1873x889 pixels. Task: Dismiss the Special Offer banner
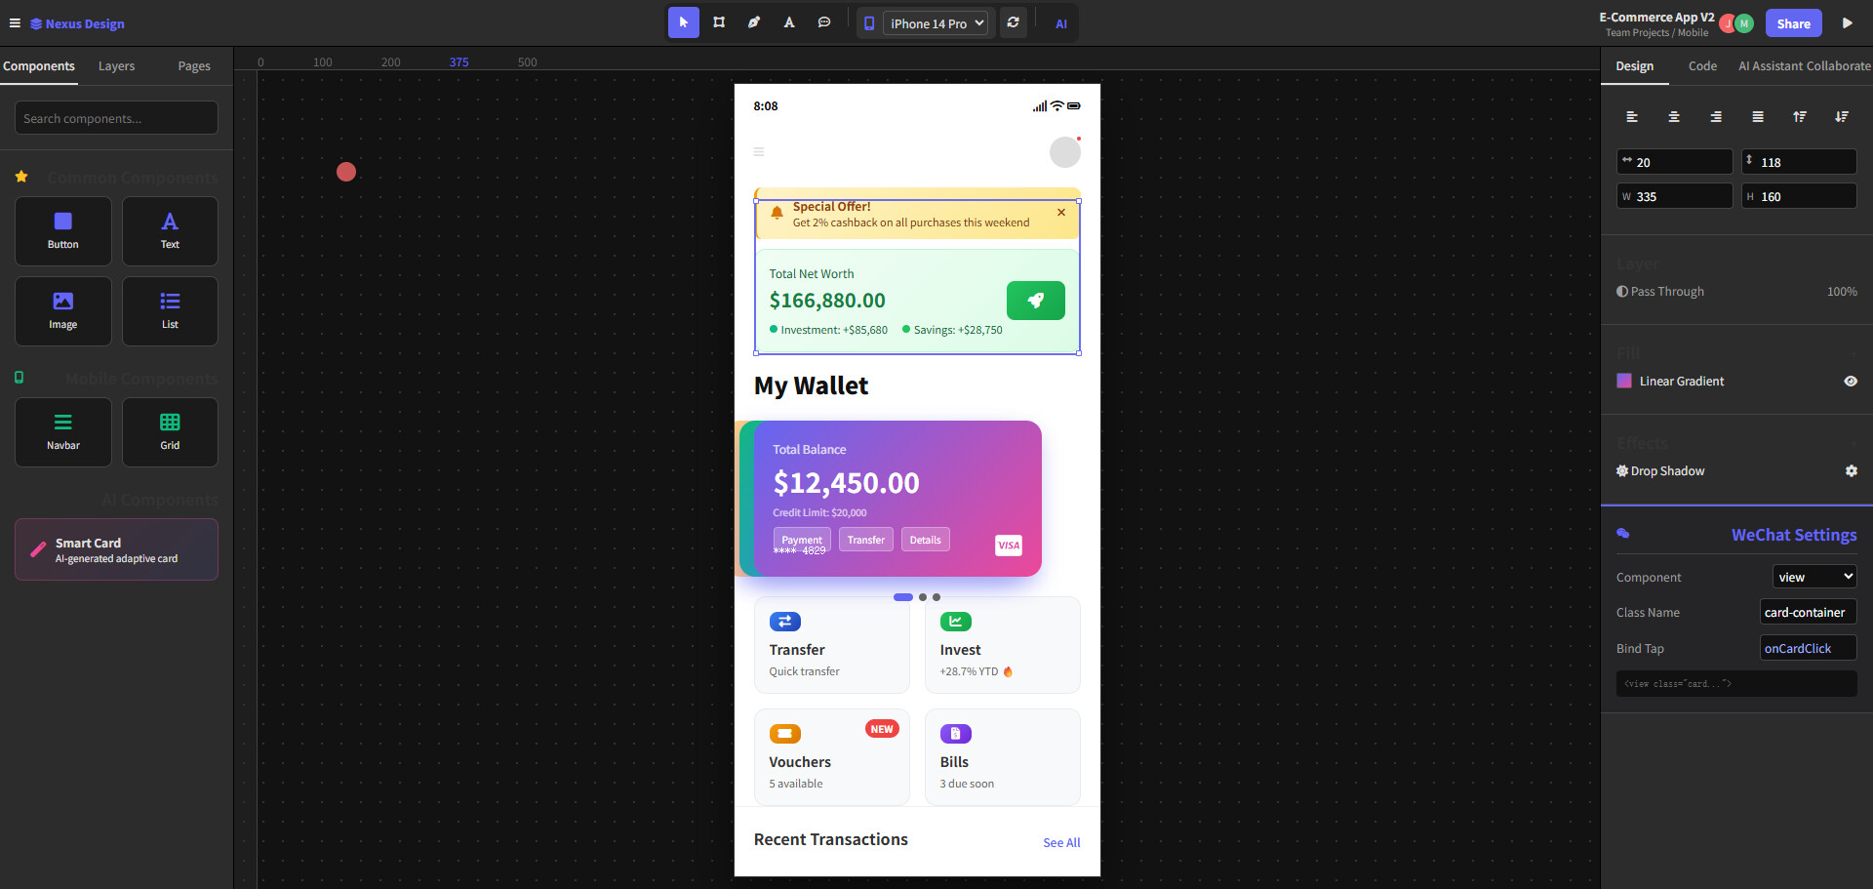1061,213
